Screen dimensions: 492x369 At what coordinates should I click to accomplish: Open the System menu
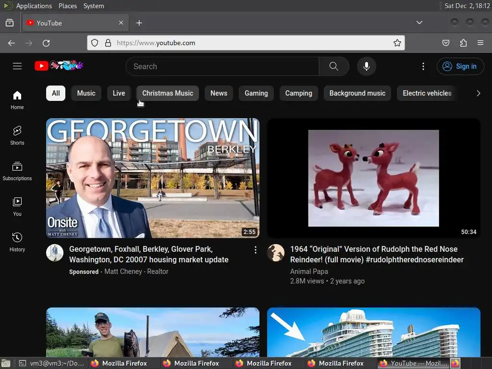coord(94,6)
